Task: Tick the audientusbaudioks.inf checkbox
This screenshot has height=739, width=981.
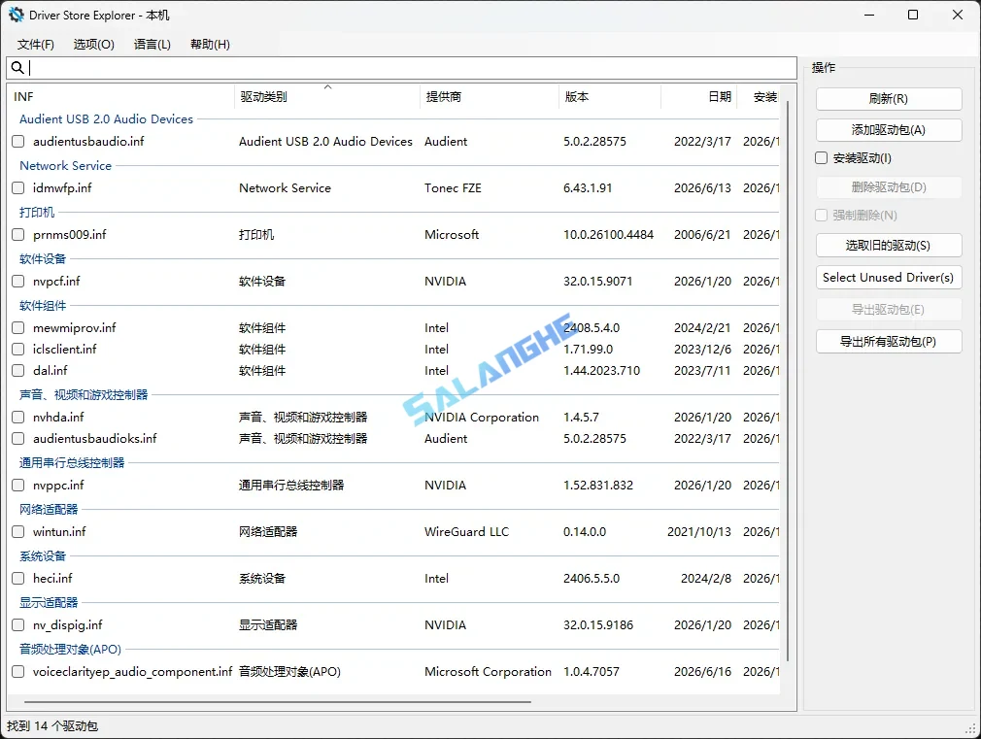Action: [x=18, y=439]
